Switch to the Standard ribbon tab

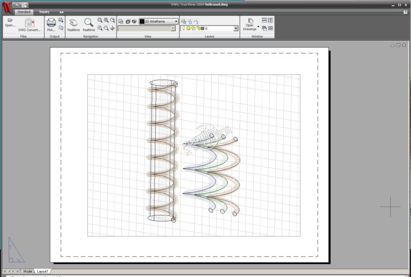pyautogui.click(x=24, y=12)
